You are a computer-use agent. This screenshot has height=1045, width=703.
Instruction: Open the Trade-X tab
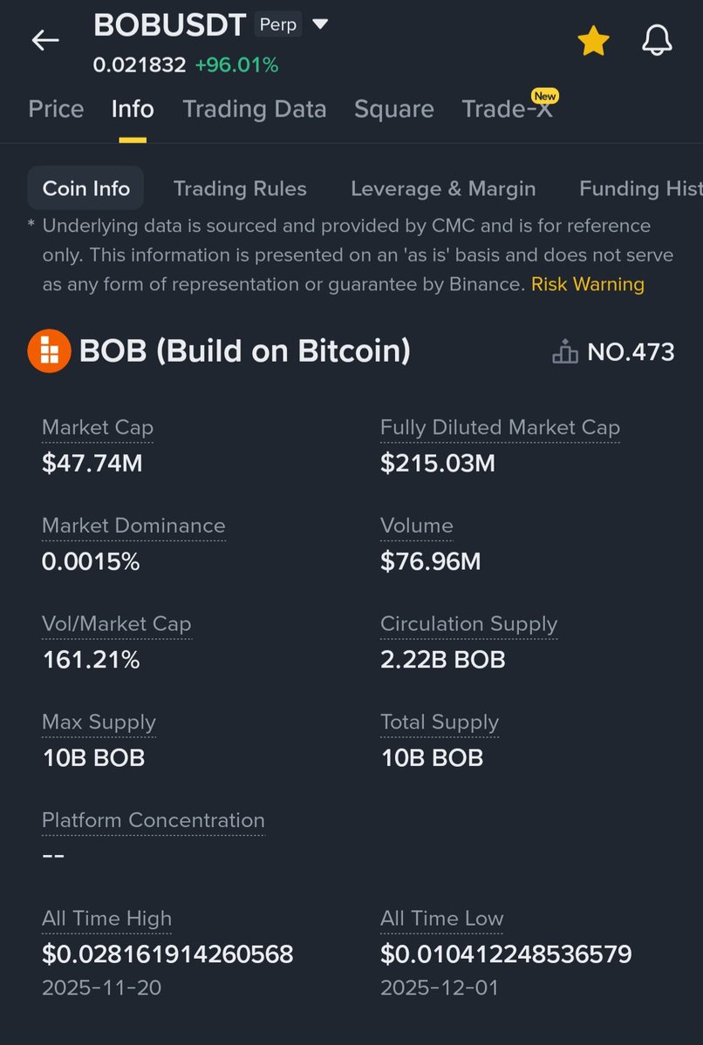click(x=507, y=109)
